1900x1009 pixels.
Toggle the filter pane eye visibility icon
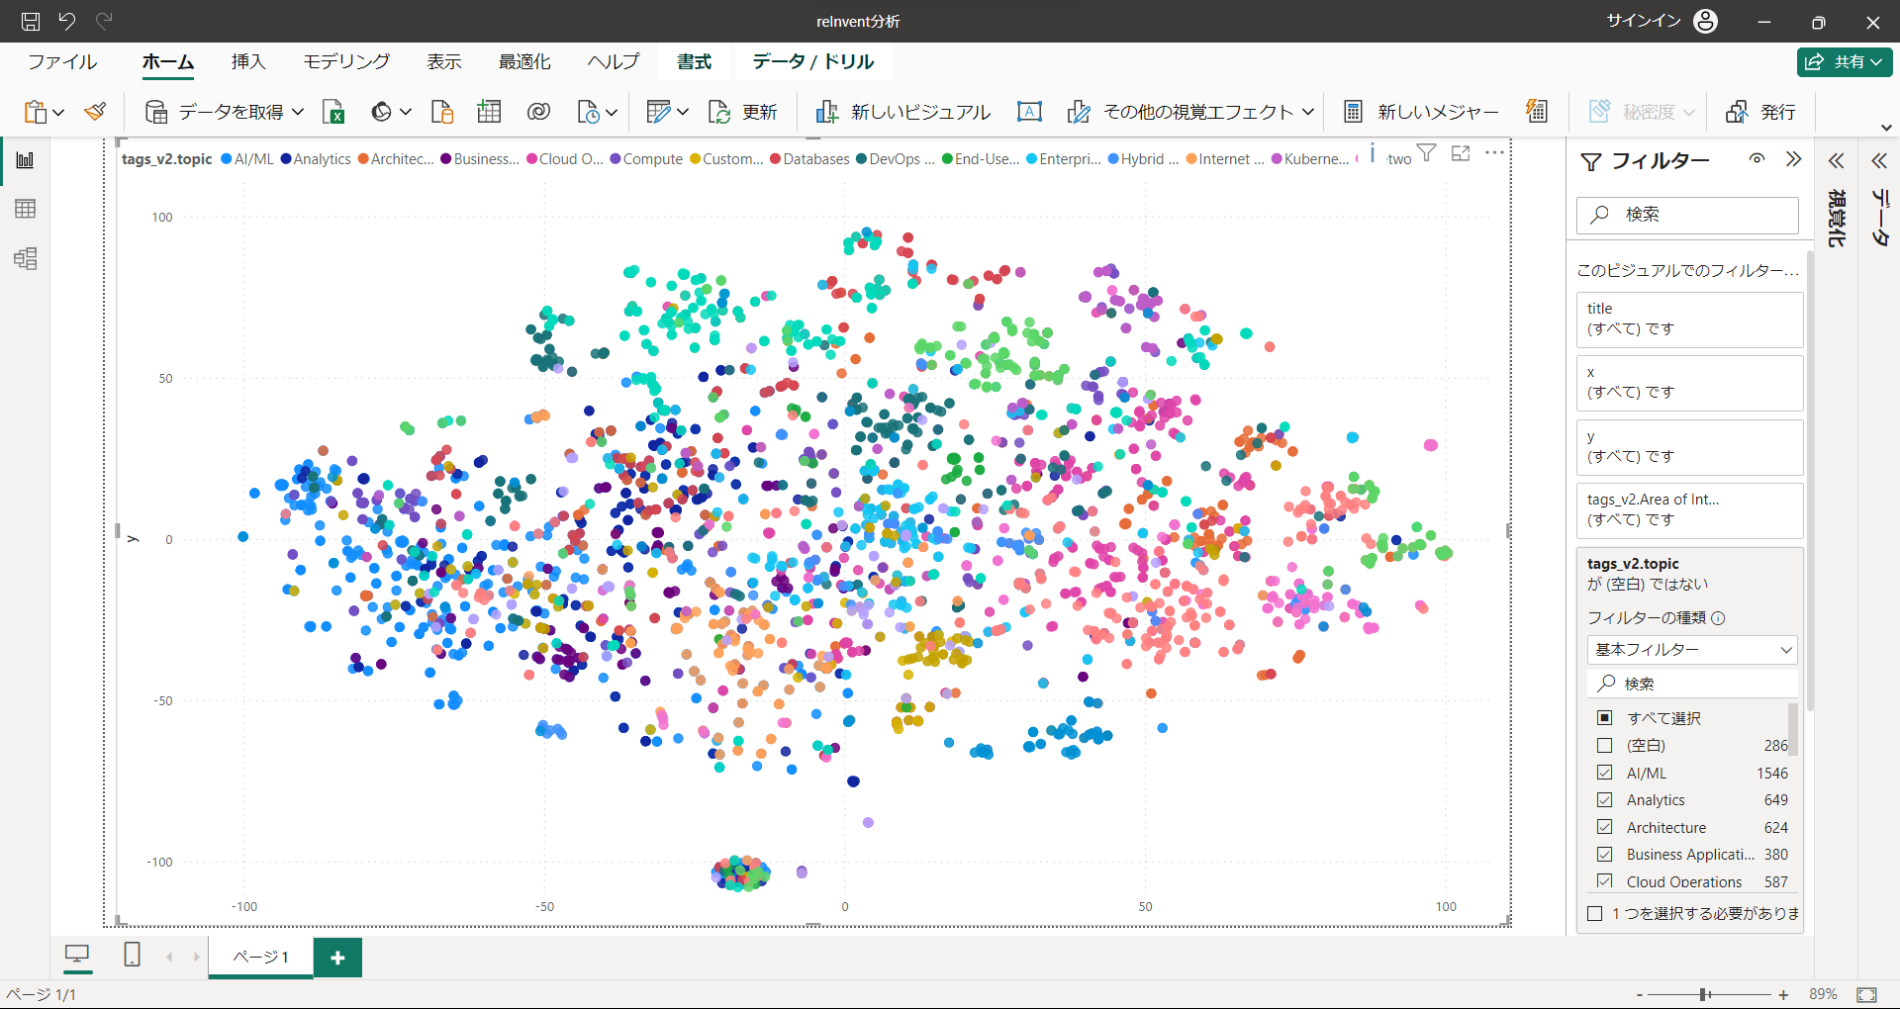pos(1757,159)
